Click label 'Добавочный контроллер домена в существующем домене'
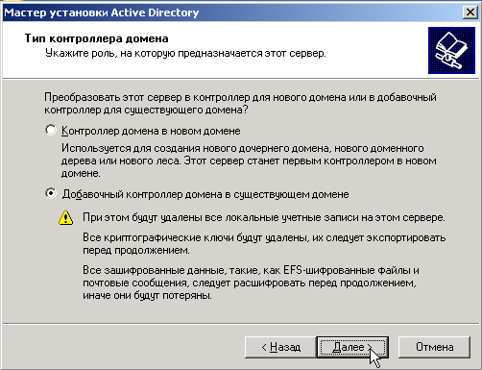The image size is (482, 370). click(x=205, y=194)
